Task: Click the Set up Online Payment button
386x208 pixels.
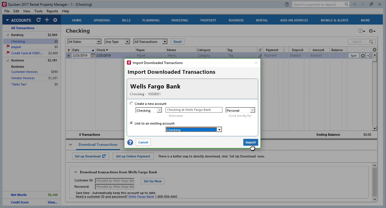Action: point(133,156)
